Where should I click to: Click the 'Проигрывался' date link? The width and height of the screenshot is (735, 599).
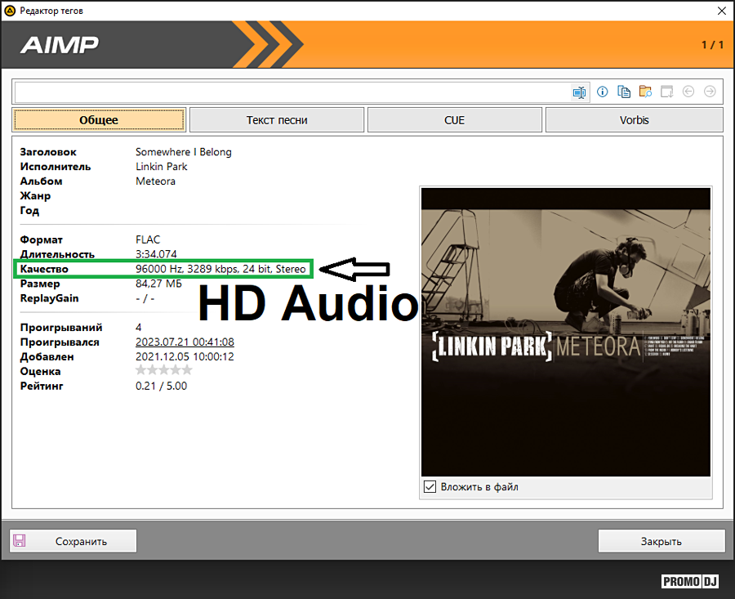click(x=185, y=342)
